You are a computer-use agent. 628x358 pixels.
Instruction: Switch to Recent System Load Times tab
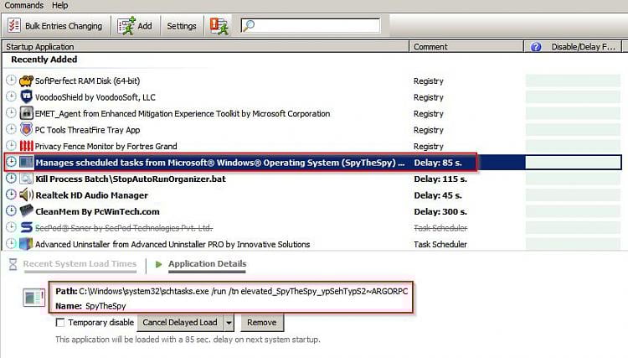(x=80, y=264)
